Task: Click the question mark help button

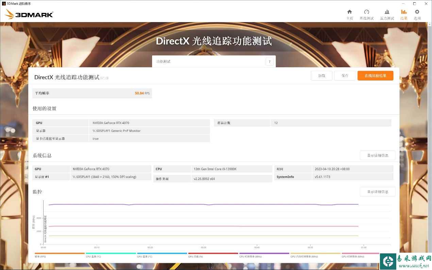Action: coord(269,61)
